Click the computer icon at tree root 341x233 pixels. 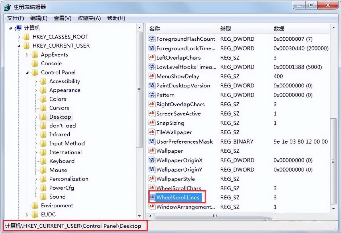[18, 28]
